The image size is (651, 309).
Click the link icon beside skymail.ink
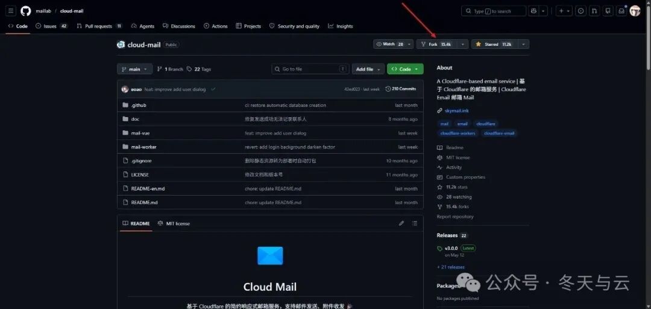pyautogui.click(x=439, y=110)
